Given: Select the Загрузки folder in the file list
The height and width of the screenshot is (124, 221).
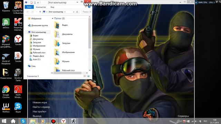Looking at the screenshot, I should coord(62,43).
